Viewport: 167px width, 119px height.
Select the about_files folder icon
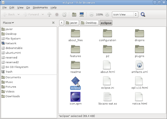click(x=75, y=33)
